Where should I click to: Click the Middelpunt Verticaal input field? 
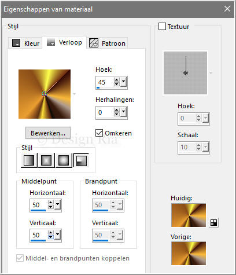39,235
